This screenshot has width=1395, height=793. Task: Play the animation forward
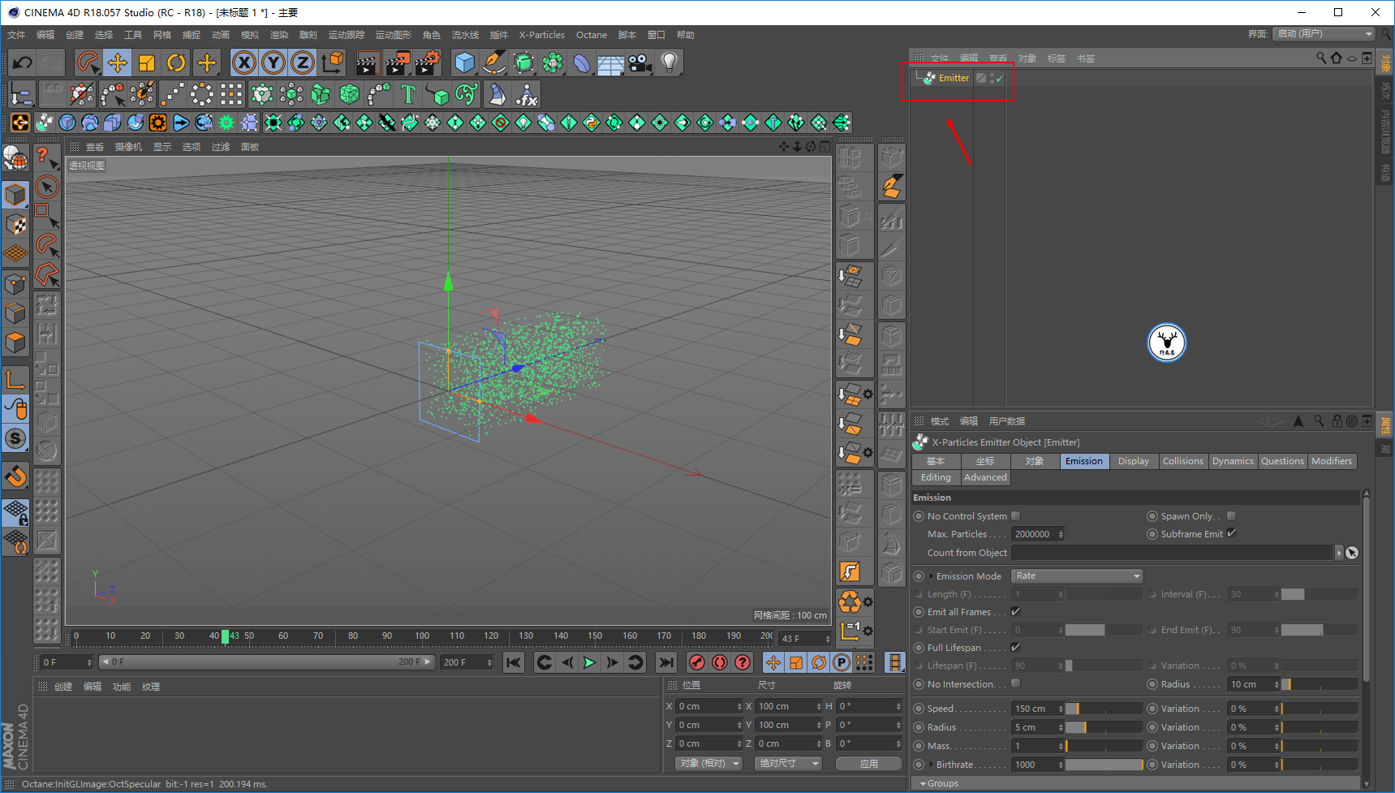pyautogui.click(x=590, y=662)
